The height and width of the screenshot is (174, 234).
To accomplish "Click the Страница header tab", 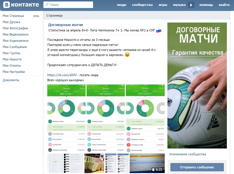I will click(x=54, y=15).
